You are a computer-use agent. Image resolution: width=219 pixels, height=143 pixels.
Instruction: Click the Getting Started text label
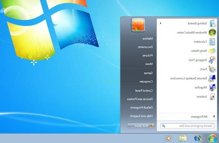tap(197, 23)
